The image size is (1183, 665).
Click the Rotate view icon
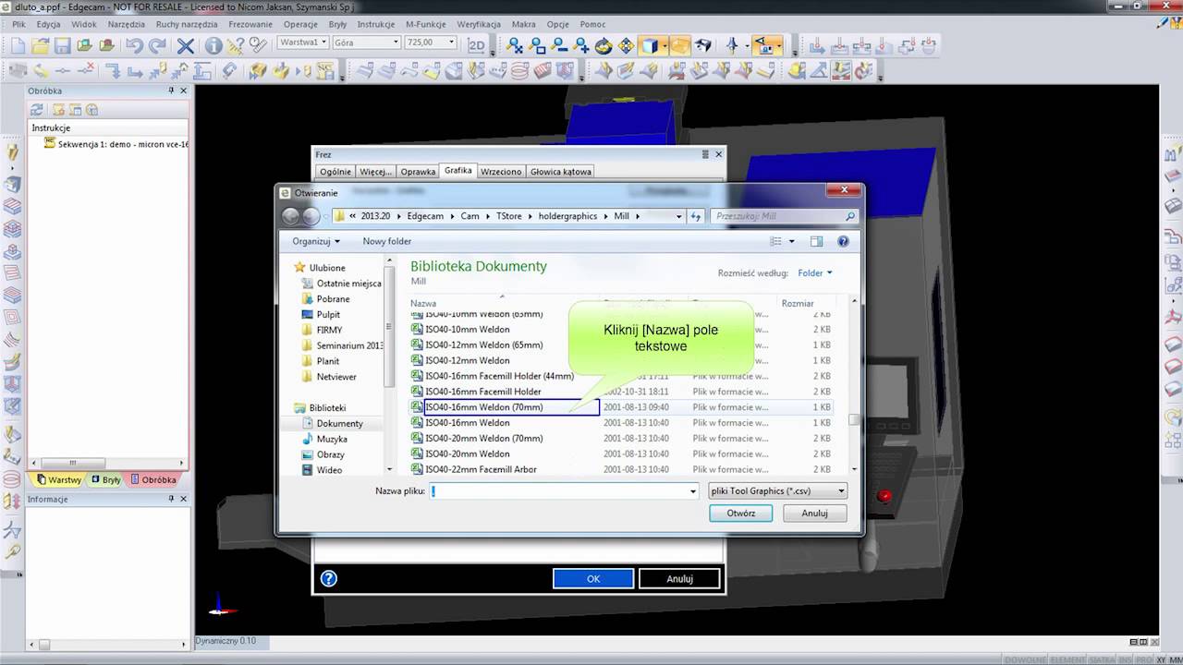[x=604, y=44]
